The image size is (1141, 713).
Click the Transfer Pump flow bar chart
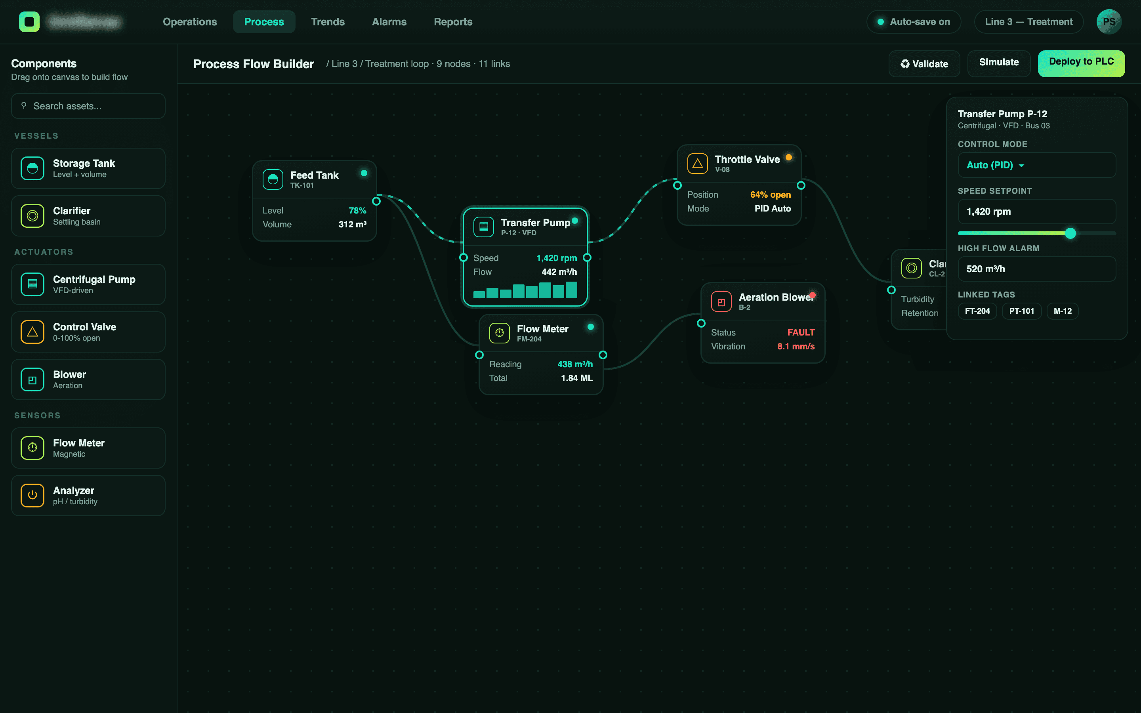pos(525,290)
